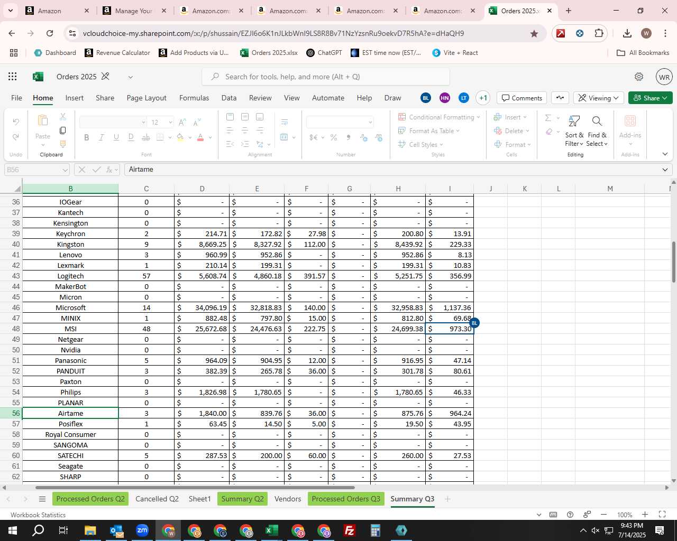Image resolution: width=677 pixels, height=541 pixels.
Task: Open the Revenue Calculator bookmark
Action: pyautogui.click(x=117, y=53)
